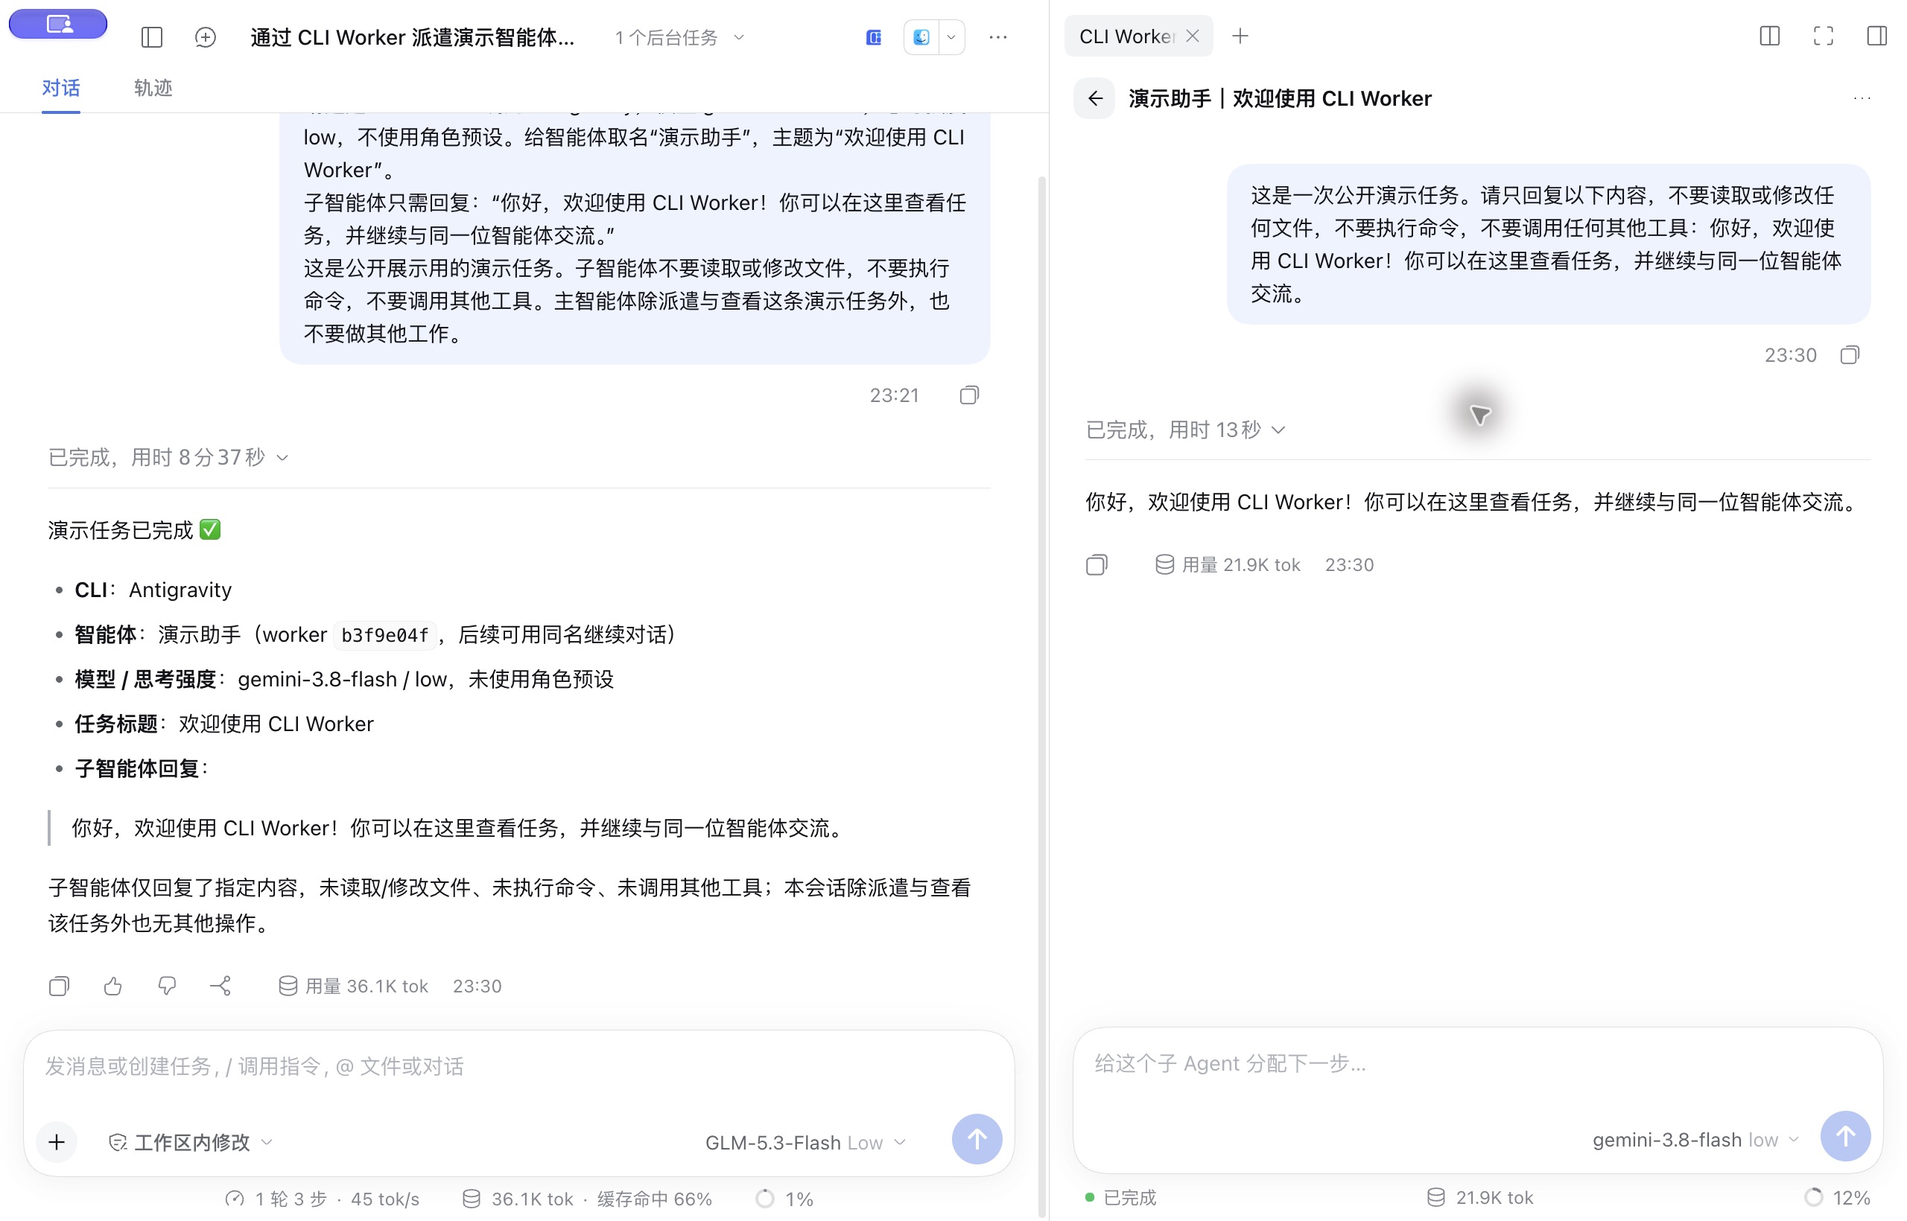Close the CLI Worker tab
Image resolution: width=1907 pixels, height=1221 pixels.
(1193, 36)
